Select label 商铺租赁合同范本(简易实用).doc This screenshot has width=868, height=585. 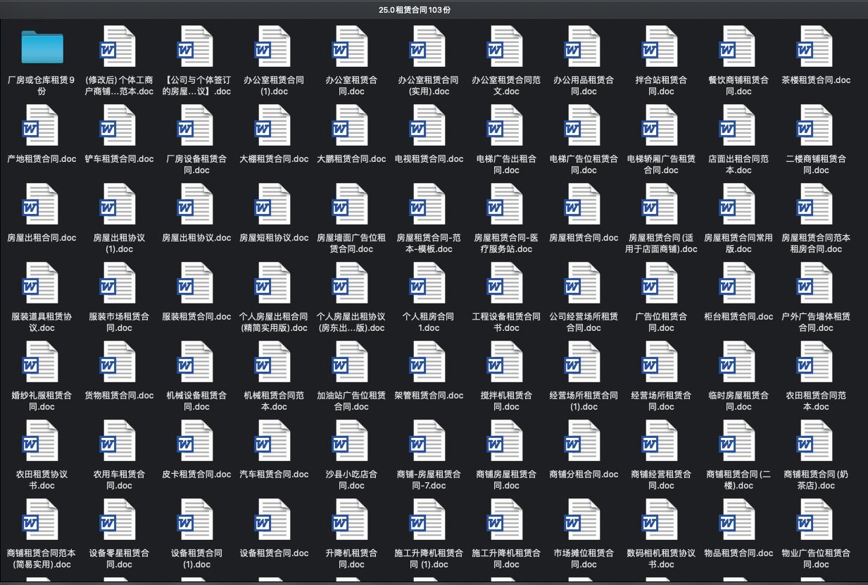click(x=42, y=559)
